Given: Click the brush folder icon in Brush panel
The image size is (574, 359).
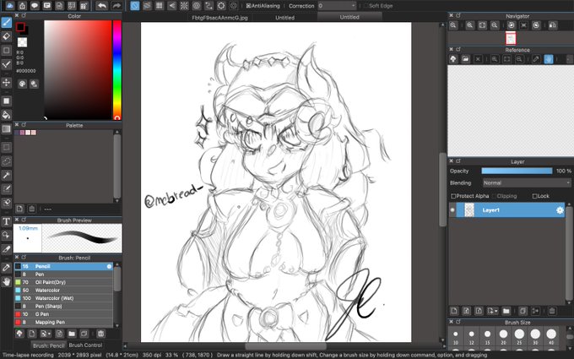Looking at the screenshot, I should pos(72,334).
